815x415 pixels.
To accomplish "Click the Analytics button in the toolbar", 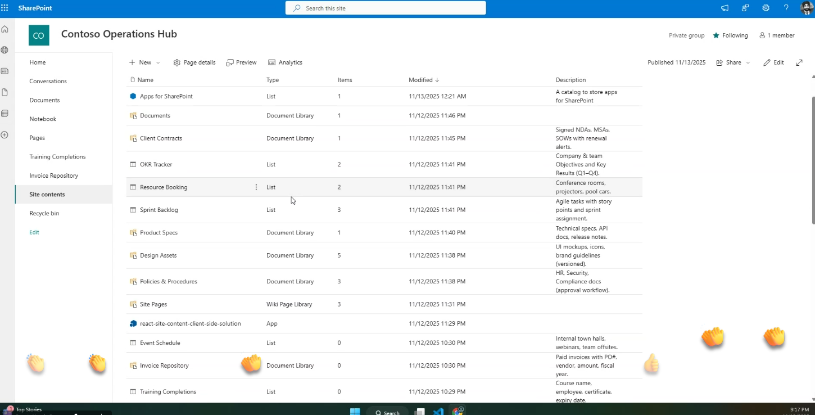I will (x=286, y=62).
